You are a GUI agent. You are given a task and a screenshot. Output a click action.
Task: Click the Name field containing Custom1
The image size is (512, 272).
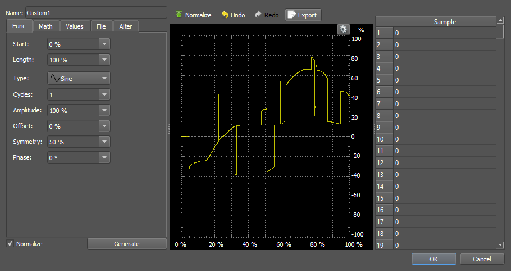coord(95,12)
